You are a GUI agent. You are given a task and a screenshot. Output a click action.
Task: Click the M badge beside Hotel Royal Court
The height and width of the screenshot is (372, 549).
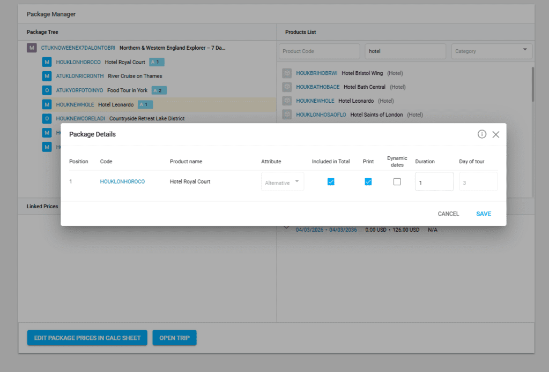tap(47, 62)
